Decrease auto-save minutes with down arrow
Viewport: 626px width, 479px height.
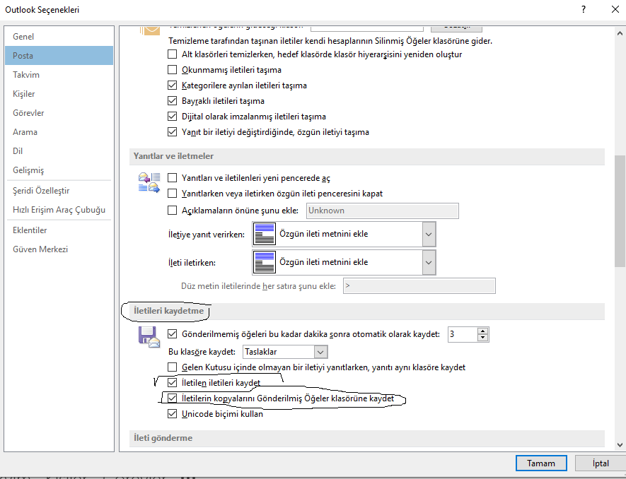coord(482,338)
